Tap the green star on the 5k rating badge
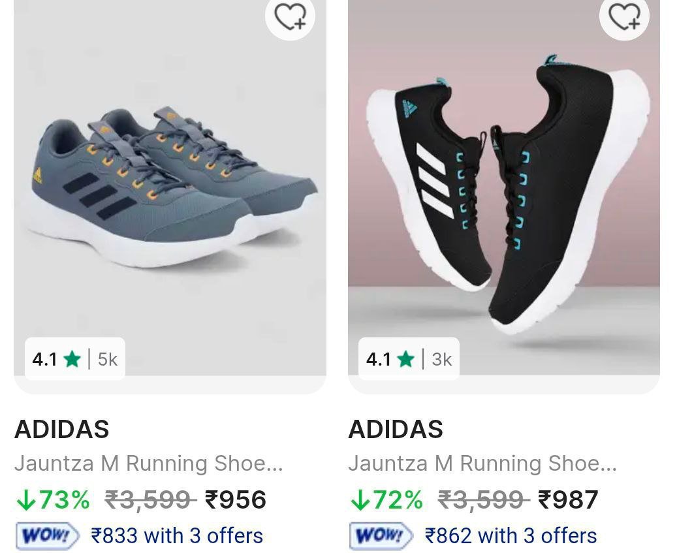 pyautogui.click(x=72, y=358)
